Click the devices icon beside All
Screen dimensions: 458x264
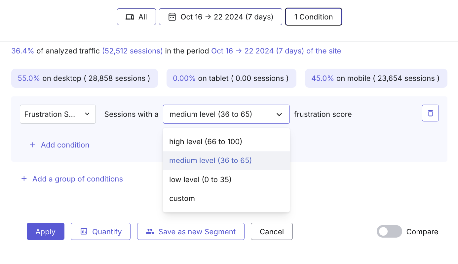point(130,17)
